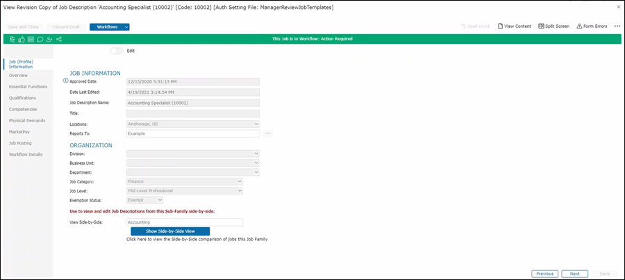Click the View Side-by-Side input field

(x=184, y=222)
